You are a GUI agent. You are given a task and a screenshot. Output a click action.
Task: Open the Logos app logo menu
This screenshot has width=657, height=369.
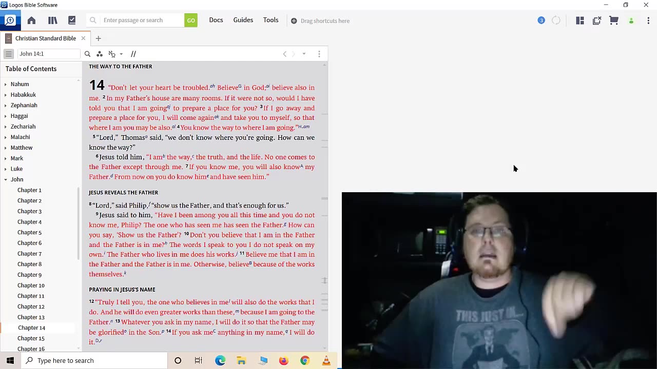tap(10, 20)
